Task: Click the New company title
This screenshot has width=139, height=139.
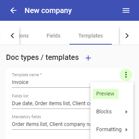Action: (x=48, y=11)
